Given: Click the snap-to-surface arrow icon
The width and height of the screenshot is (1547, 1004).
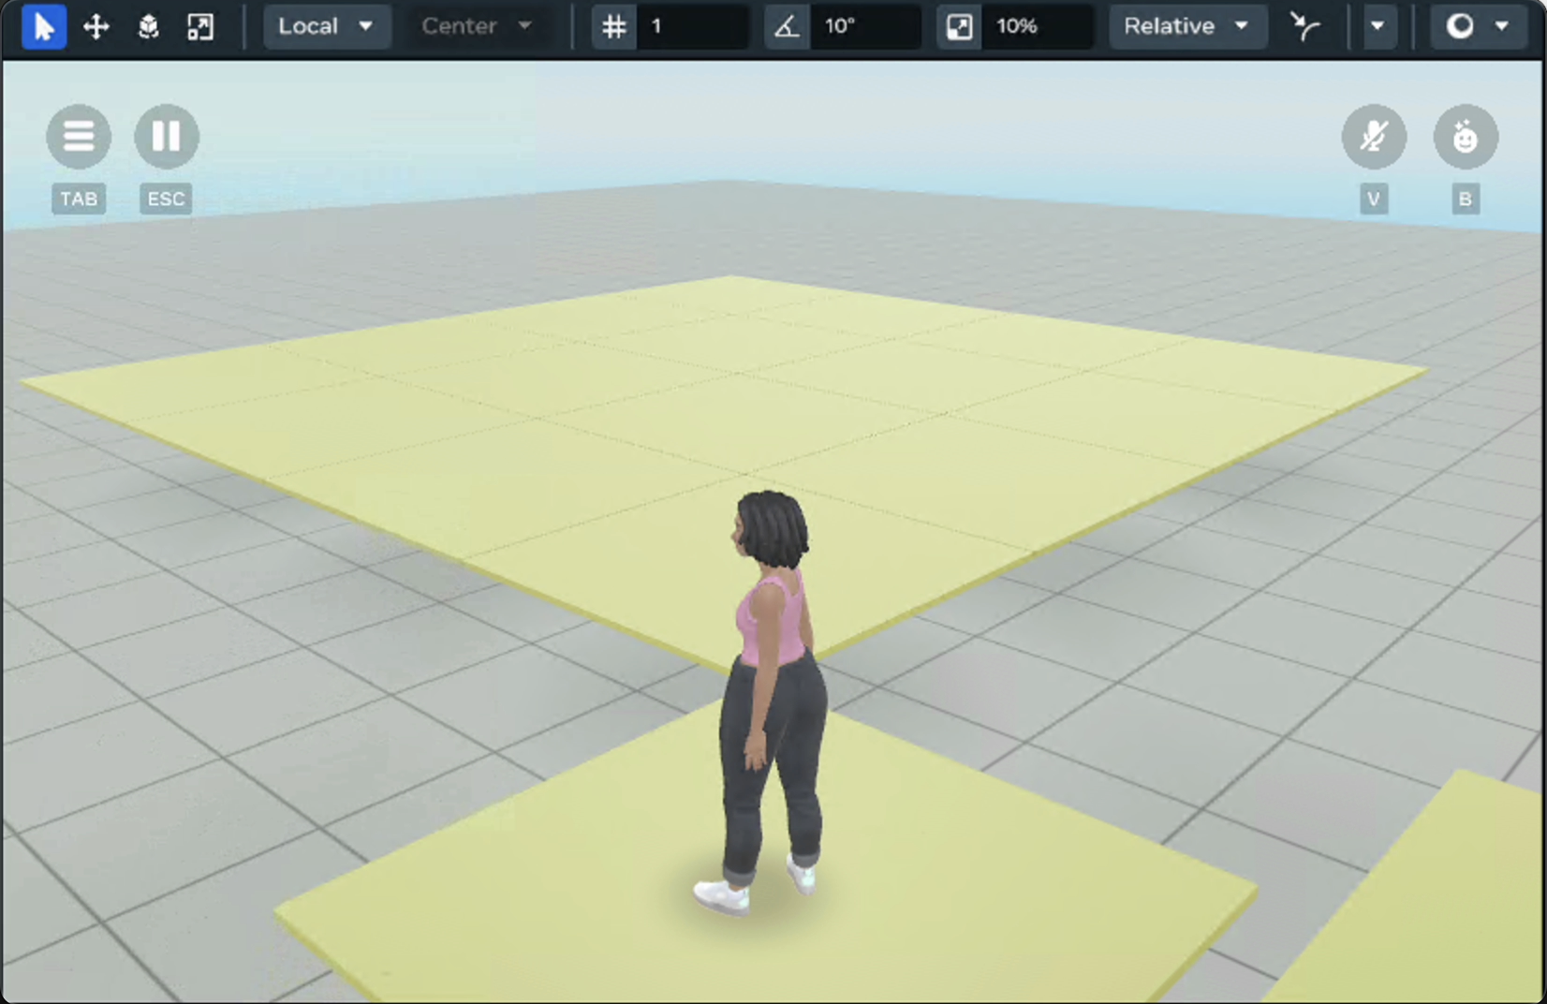Looking at the screenshot, I should (x=1304, y=26).
